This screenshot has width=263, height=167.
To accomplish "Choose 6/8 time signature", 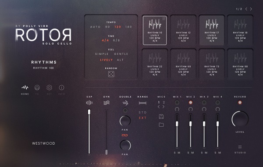I will tap(117, 40).
